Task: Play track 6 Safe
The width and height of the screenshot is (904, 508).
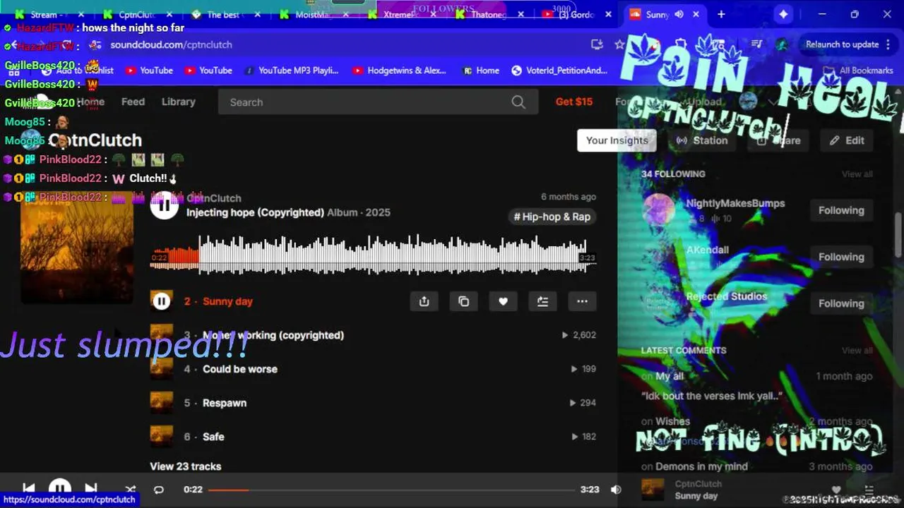Action: (x=213, y=437)
